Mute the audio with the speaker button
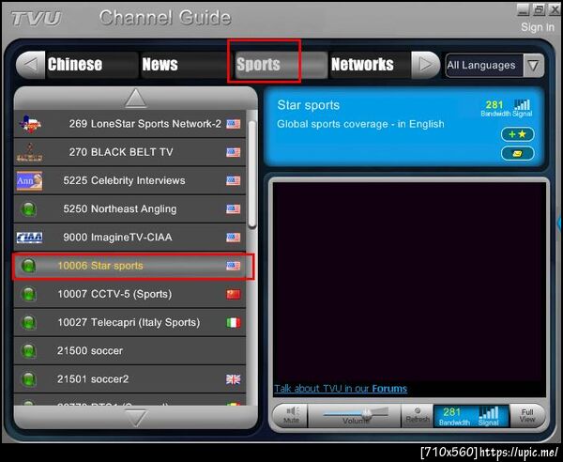Viewport: 563px width, 462px height. [x=291, y=416]
